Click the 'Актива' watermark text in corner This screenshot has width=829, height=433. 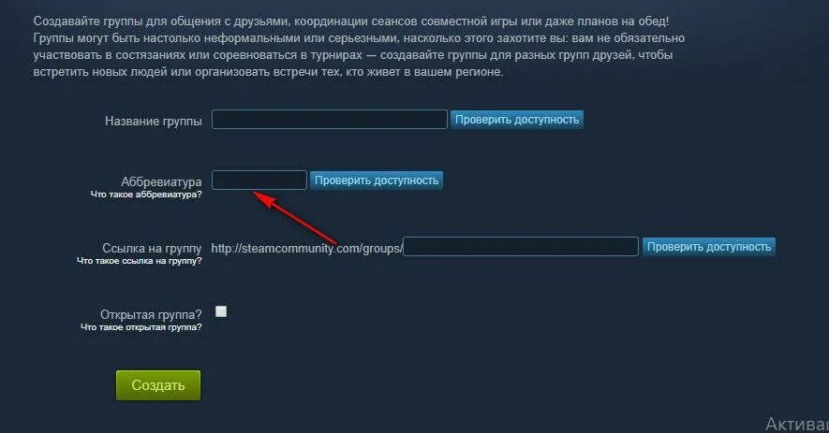797,424
